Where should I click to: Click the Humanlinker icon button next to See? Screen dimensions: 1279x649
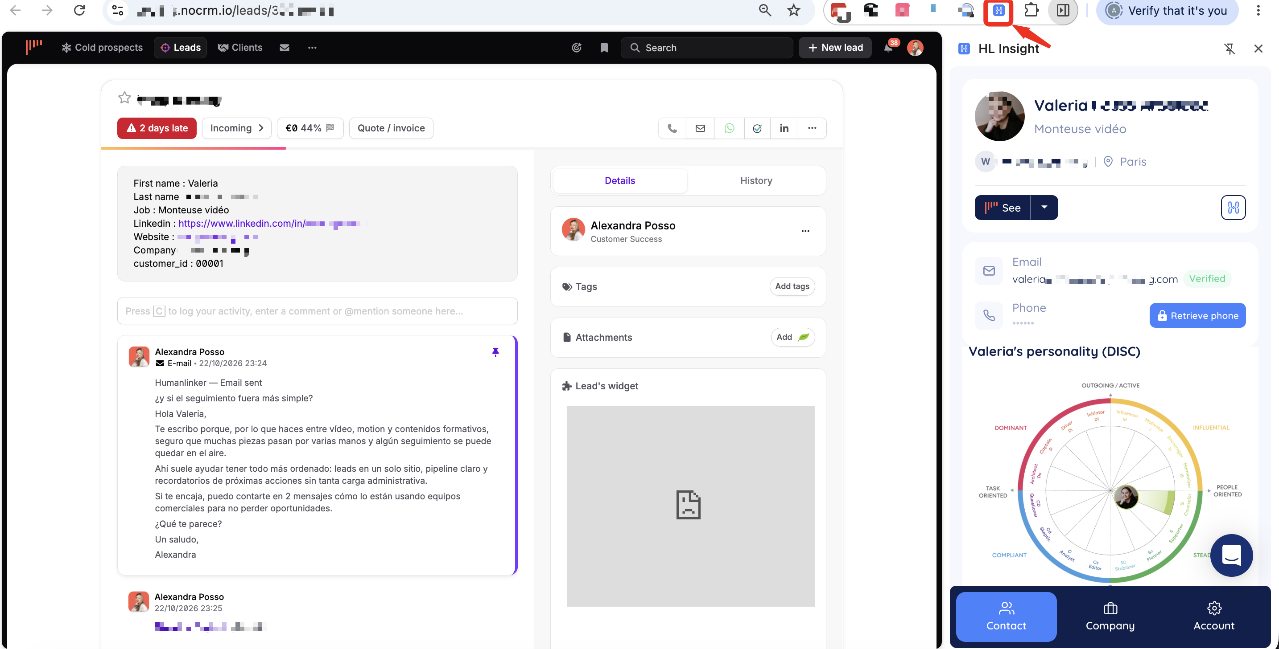tap(1233, 207)
